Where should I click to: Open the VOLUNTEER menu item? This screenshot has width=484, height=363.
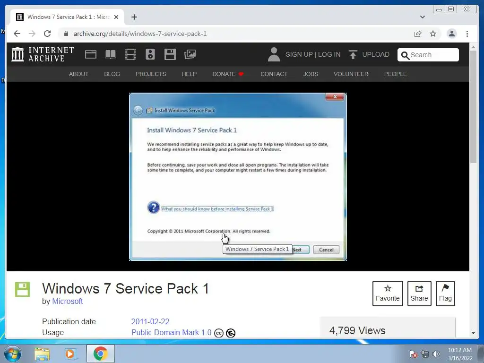pyautogui.click(x=351, y=74)
